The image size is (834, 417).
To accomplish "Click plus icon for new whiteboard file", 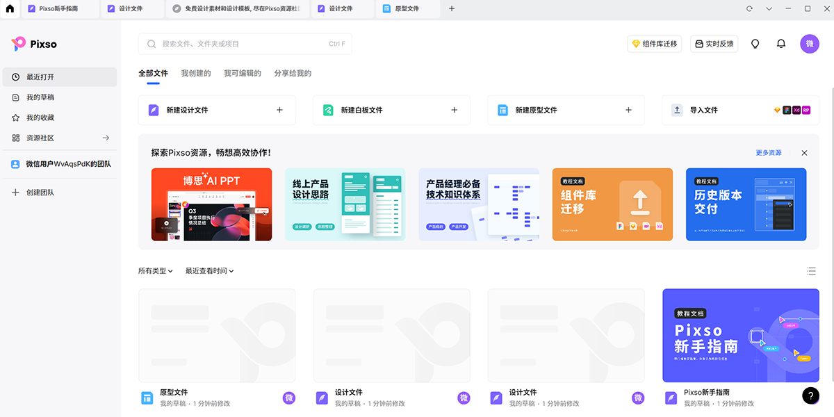I will [455, 110].
